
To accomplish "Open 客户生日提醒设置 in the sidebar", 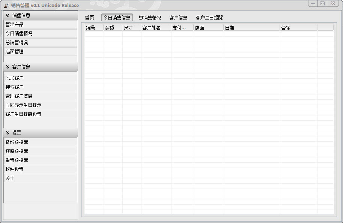I will (x=23, y=114).
